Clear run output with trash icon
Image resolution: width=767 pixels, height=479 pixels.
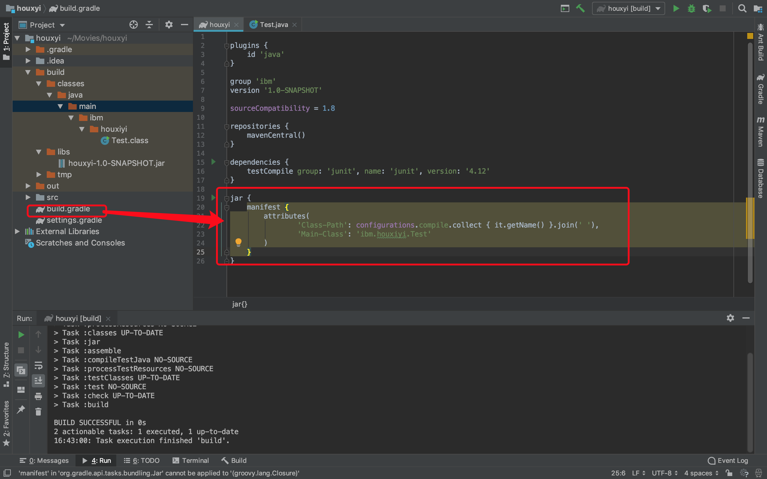pyautogui.click(x=38, y=412)
